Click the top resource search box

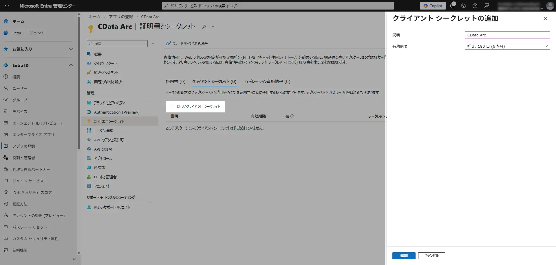tap(278, 6)
